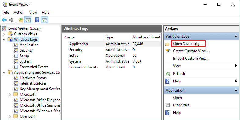Click Properties under Application actions

[181, 105]
